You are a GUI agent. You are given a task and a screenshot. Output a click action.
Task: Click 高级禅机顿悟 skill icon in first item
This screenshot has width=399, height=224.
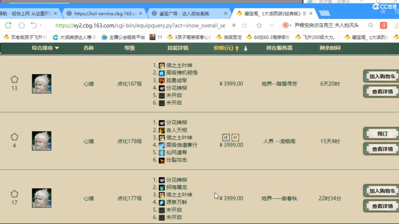[162, 73]
